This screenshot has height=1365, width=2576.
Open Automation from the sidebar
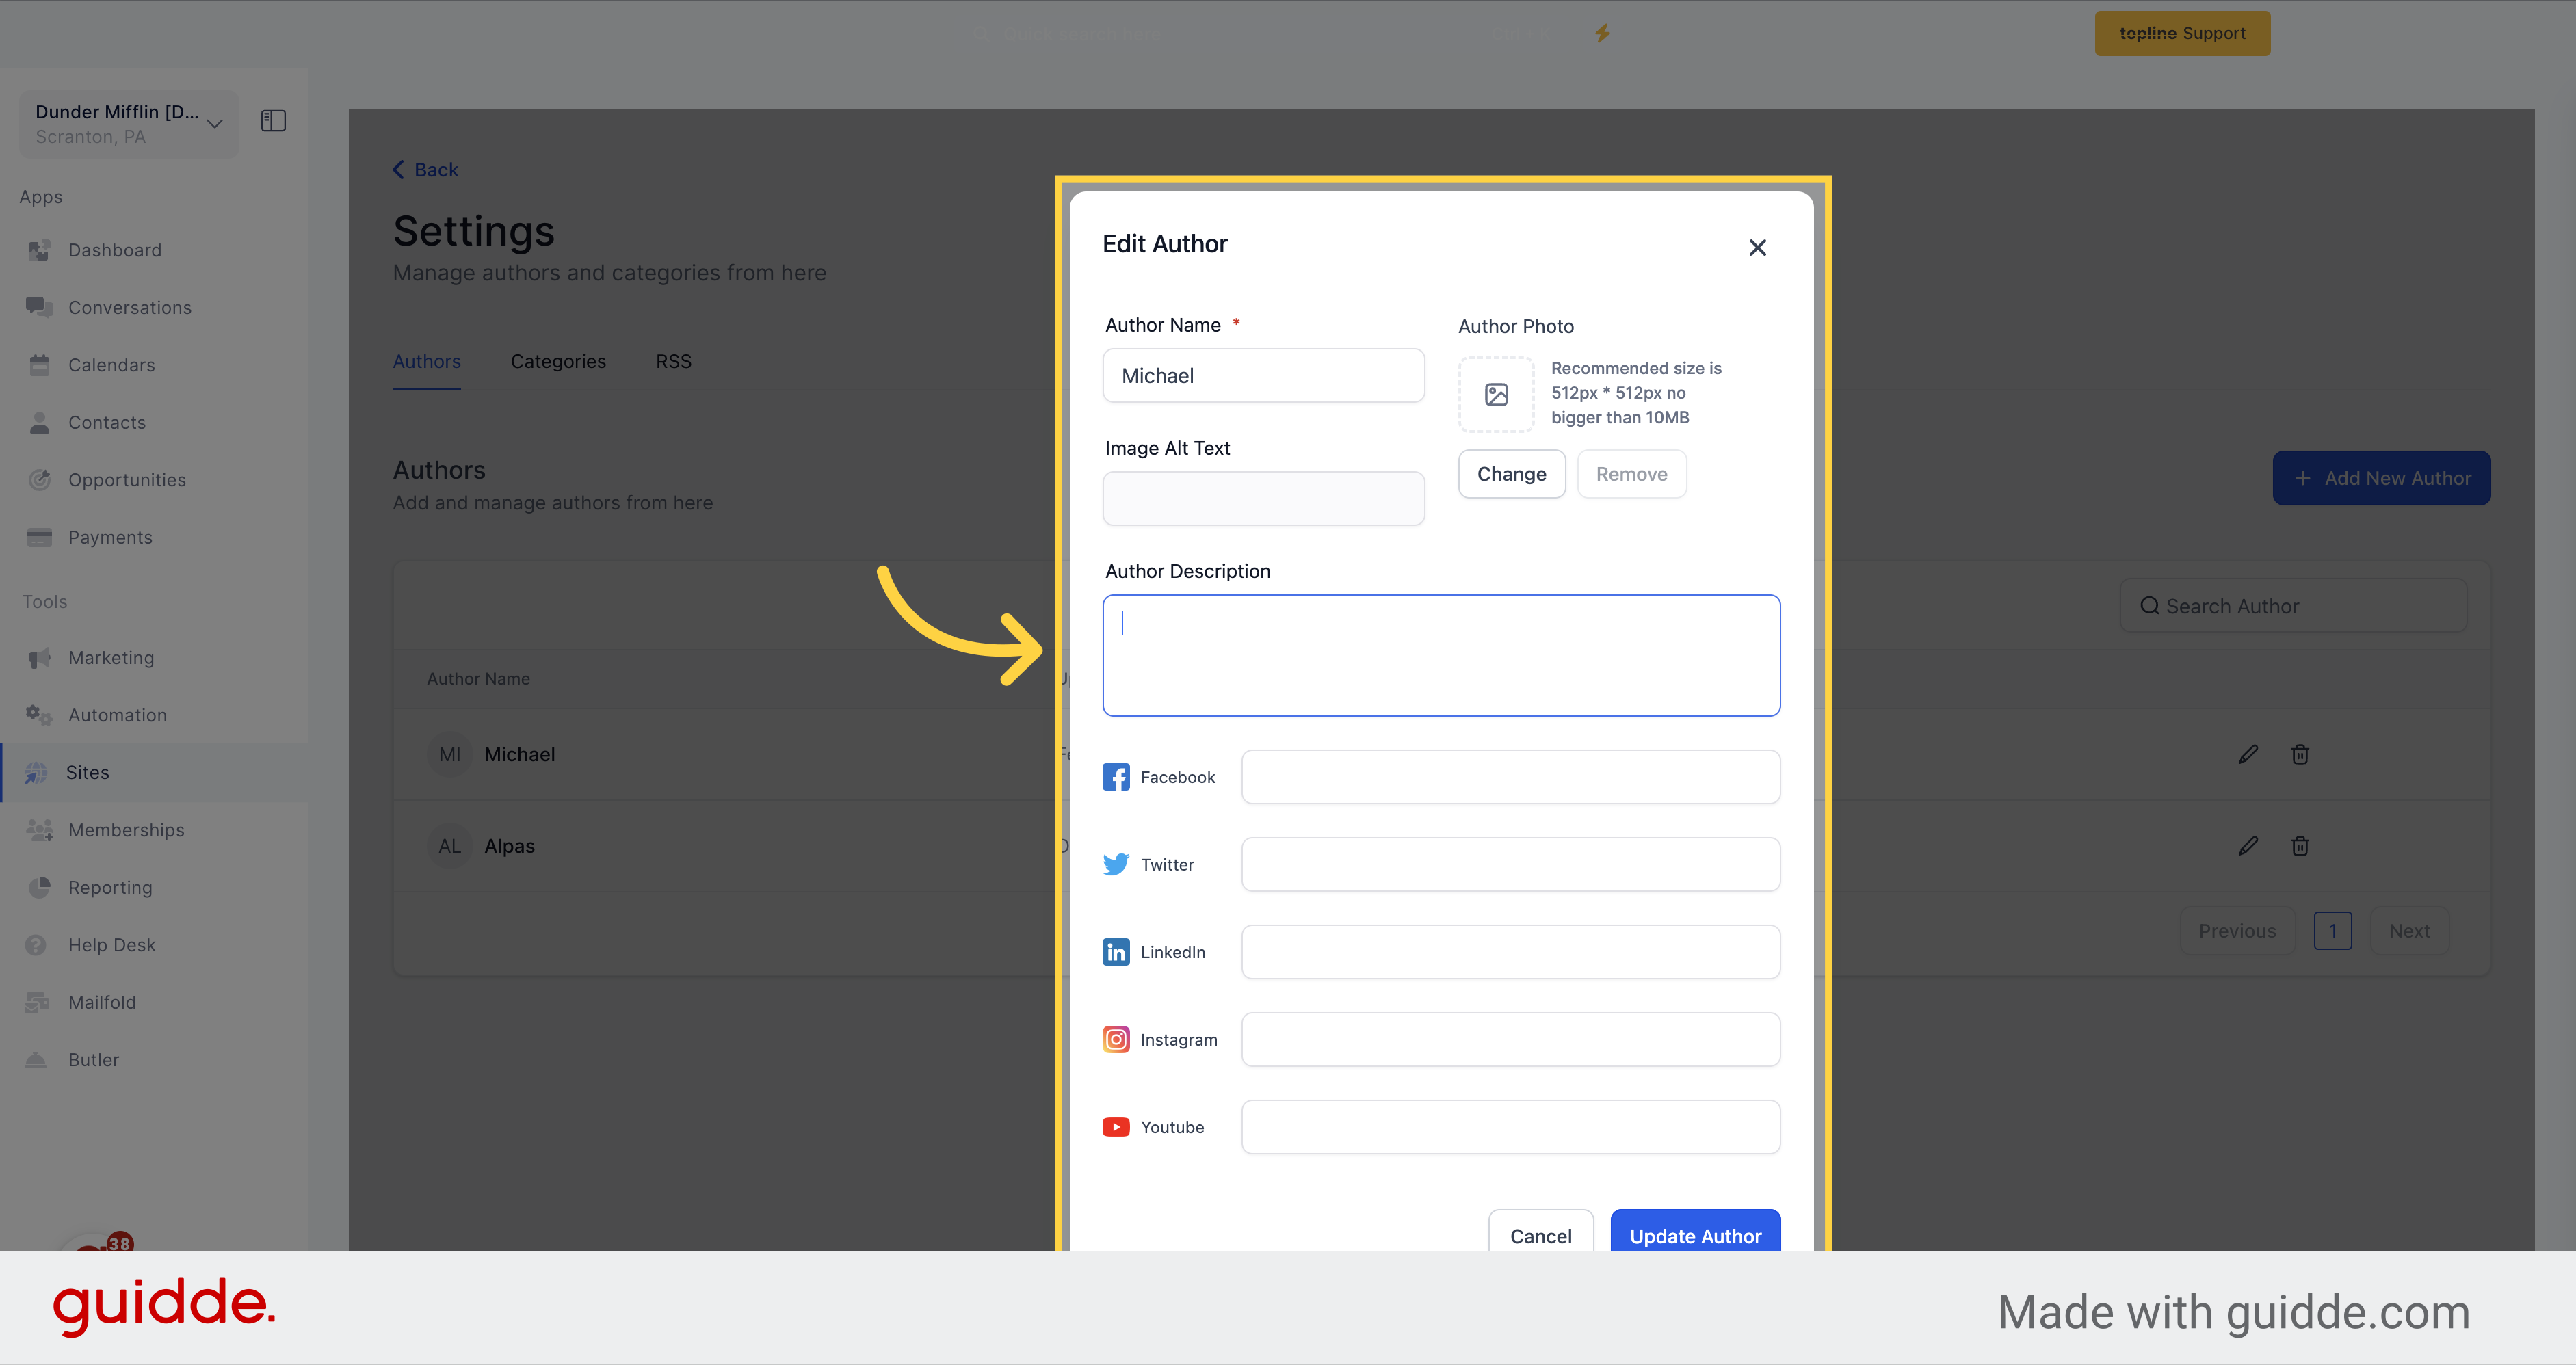[x=154, y=715]
